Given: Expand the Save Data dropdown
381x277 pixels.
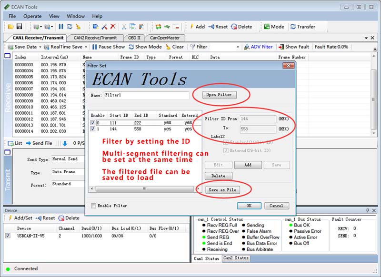Looking at the screenshot, I should 40,47.
